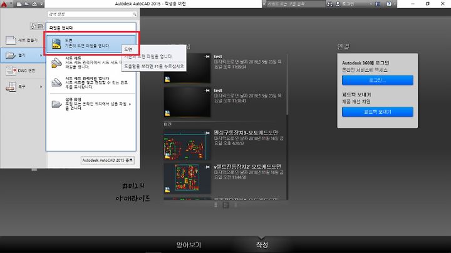Click the New file icon in quick access toolbar

(19, 4)
